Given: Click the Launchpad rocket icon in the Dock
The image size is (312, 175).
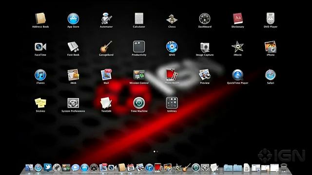Looking at the screenshot, I should [57, 168].
